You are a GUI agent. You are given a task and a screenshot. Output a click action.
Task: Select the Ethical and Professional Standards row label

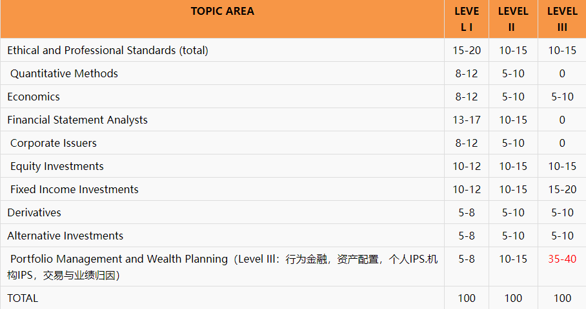108,50
